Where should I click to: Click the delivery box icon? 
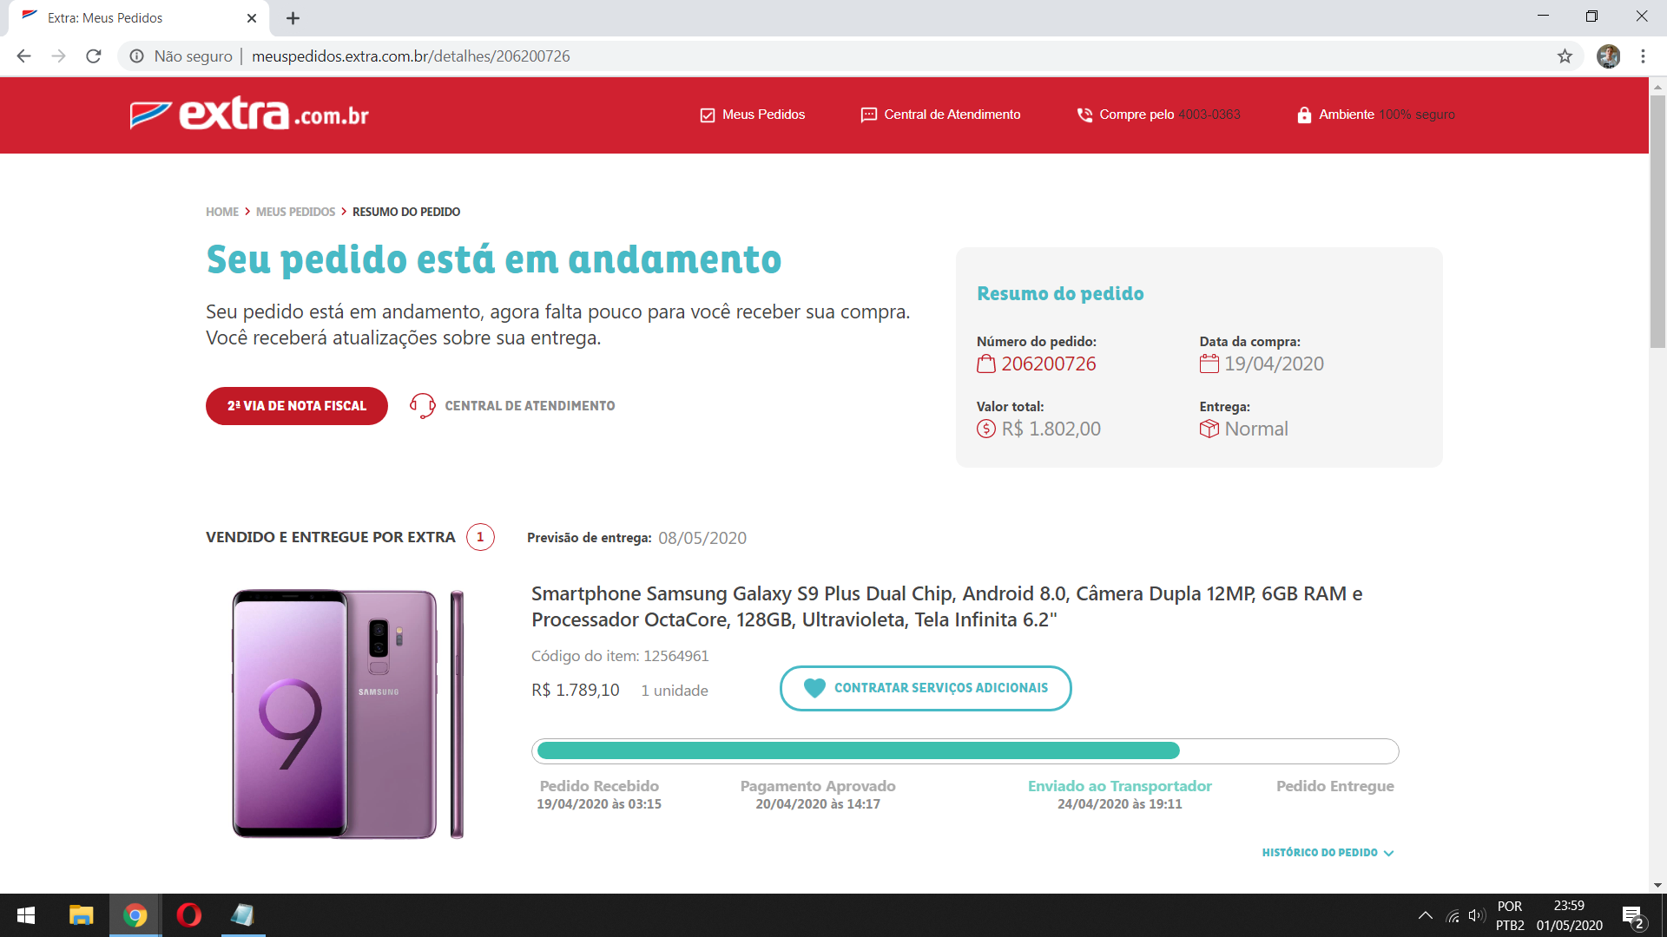click(x=1209, y=429)
